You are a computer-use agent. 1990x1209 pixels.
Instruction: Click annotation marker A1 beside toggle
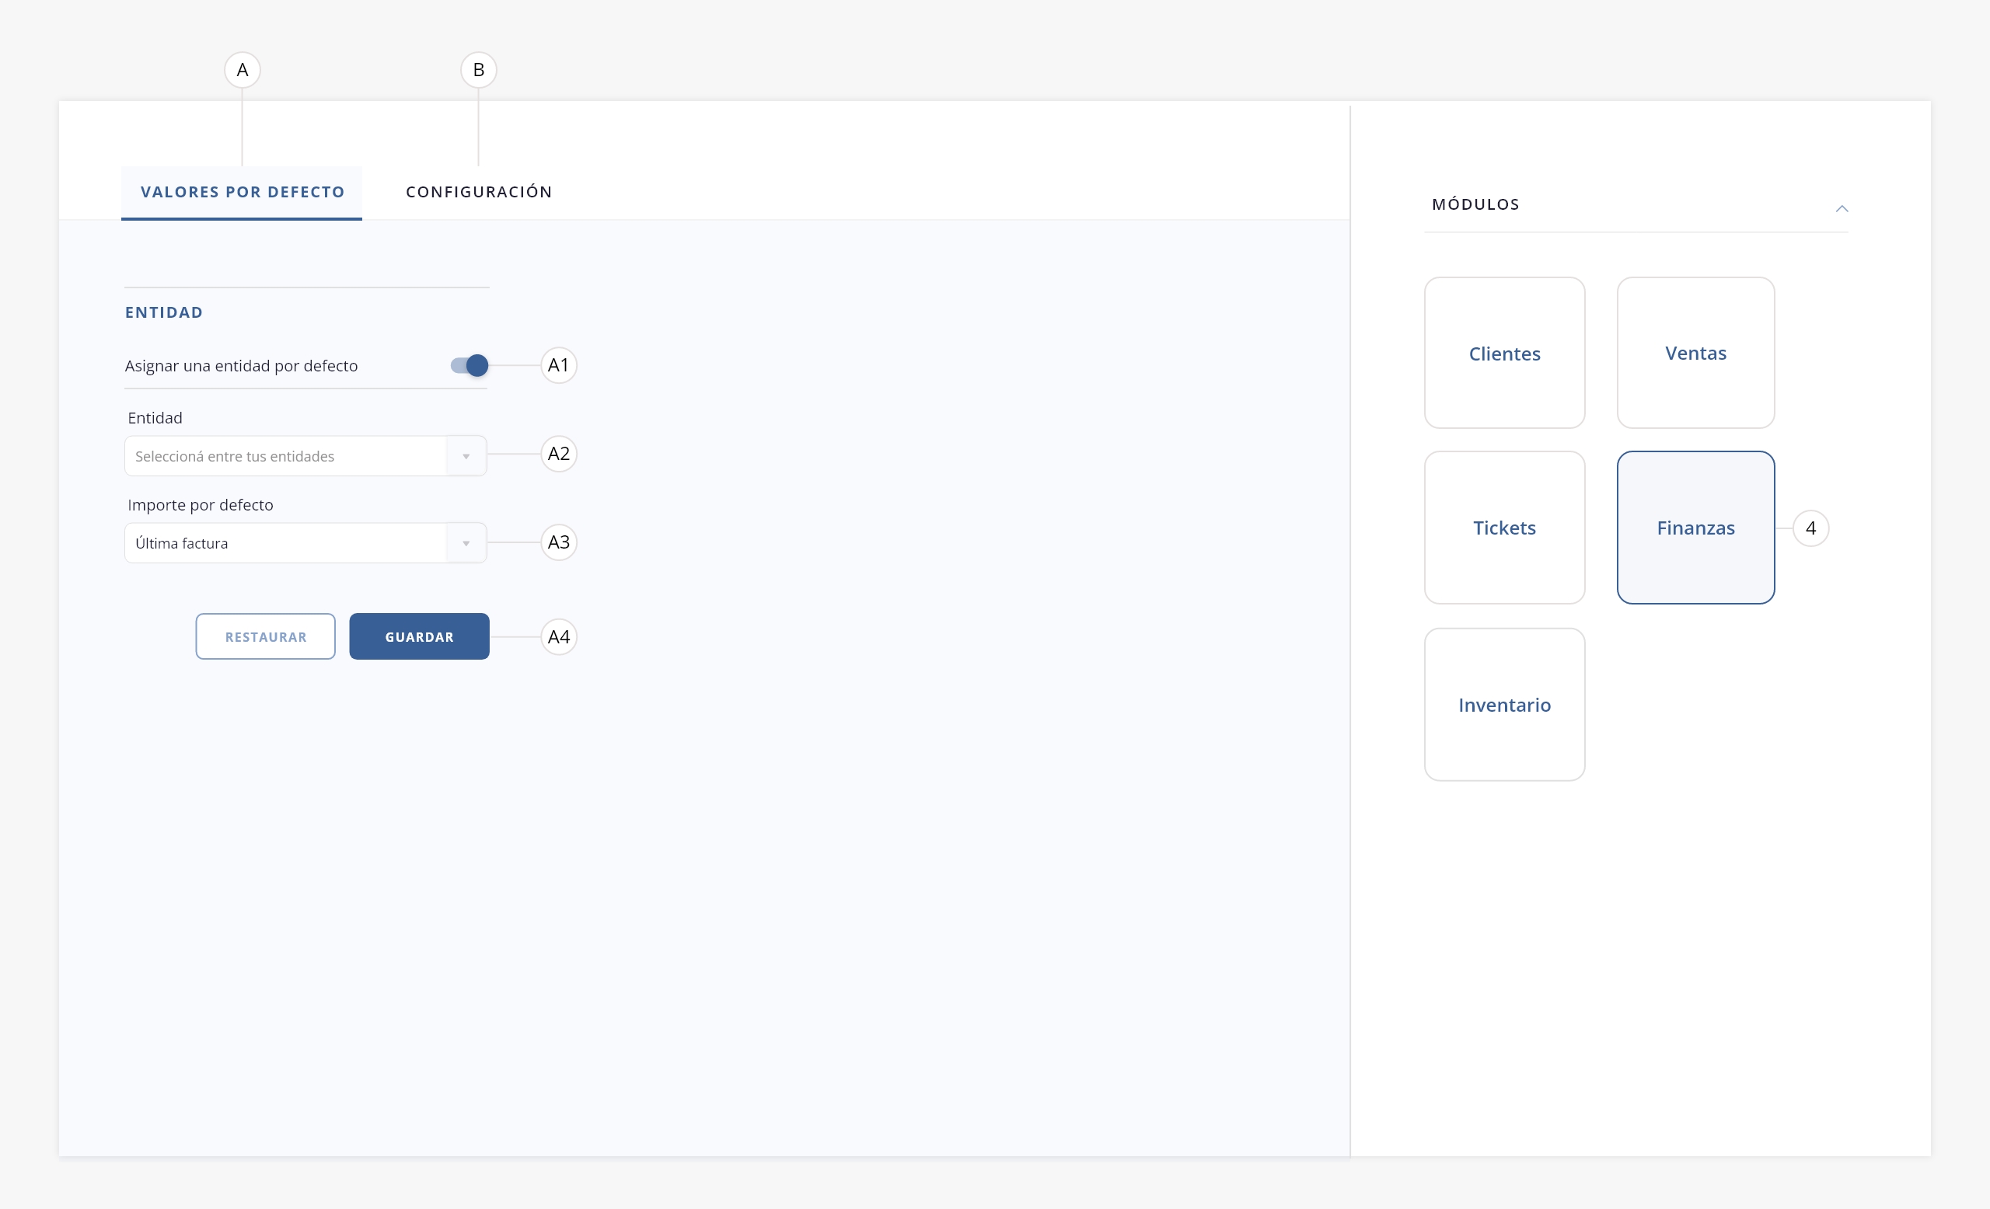point(558,366)
